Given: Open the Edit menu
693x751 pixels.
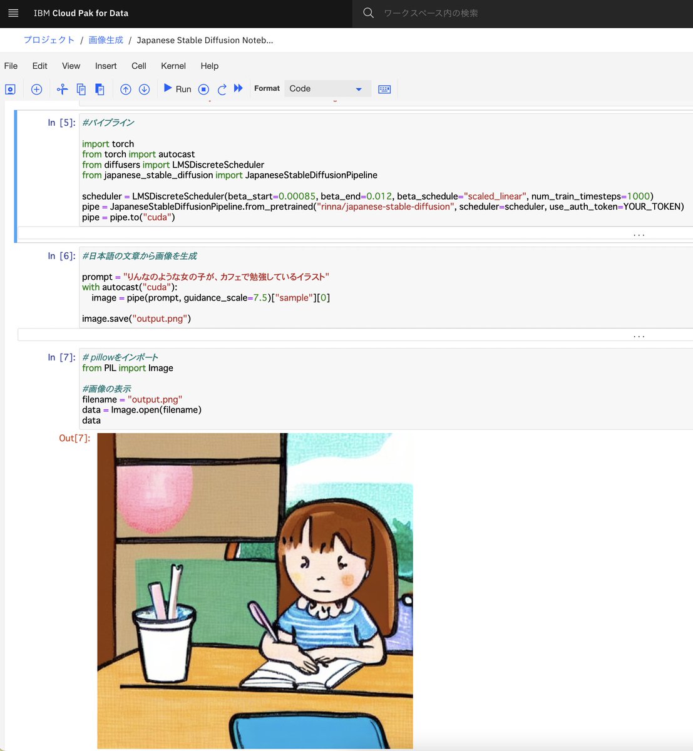Looking at the screenshot, I should coord(40,66).
